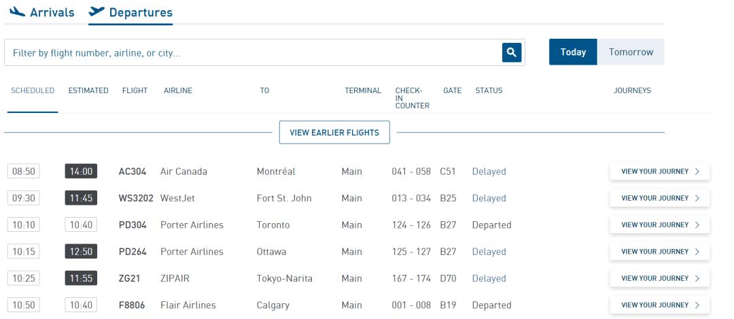Click the chevron arrow for WS3202 journey

pyautogui.click(x=697, y=198)
